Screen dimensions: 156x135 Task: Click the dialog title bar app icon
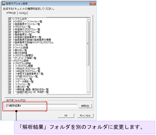[3, 3]
